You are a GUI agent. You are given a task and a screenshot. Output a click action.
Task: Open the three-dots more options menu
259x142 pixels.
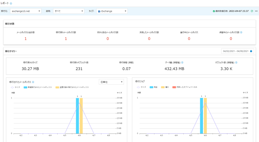click(x=256, y=11)
